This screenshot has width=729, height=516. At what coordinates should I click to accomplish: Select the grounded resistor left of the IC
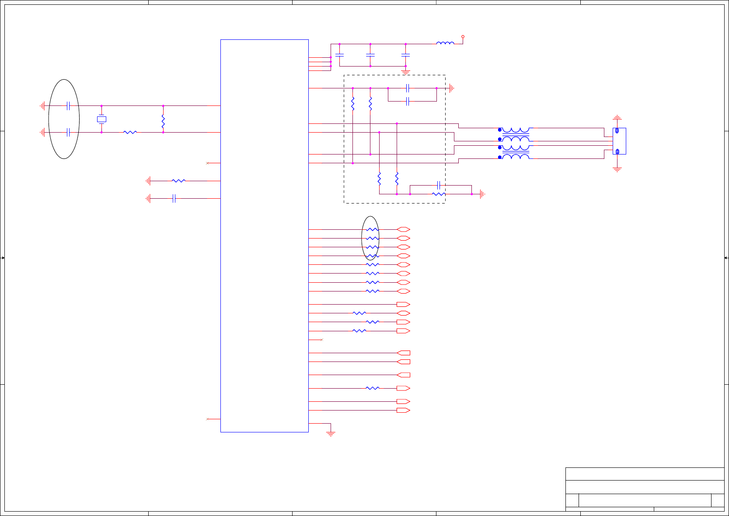coord(178,181)
